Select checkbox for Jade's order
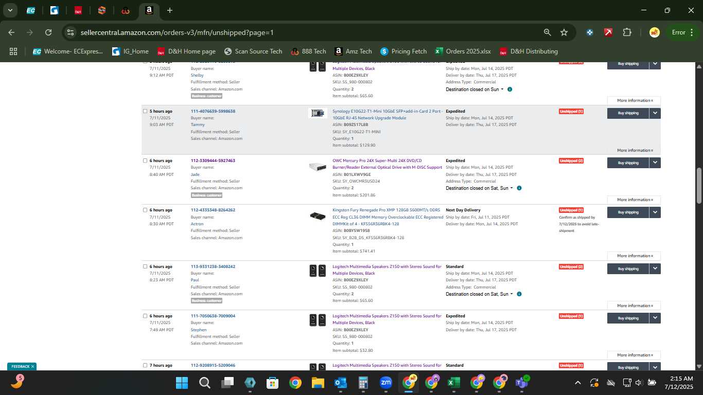The image size is (703, 395). click(x=145, y=160)
